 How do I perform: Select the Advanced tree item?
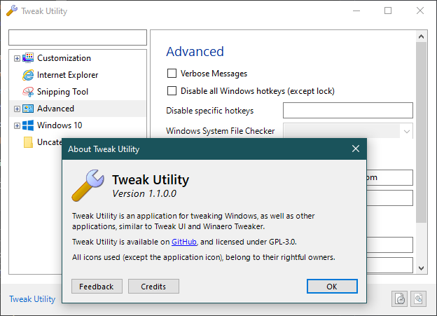pyautogui.click(x=55, y=109)
